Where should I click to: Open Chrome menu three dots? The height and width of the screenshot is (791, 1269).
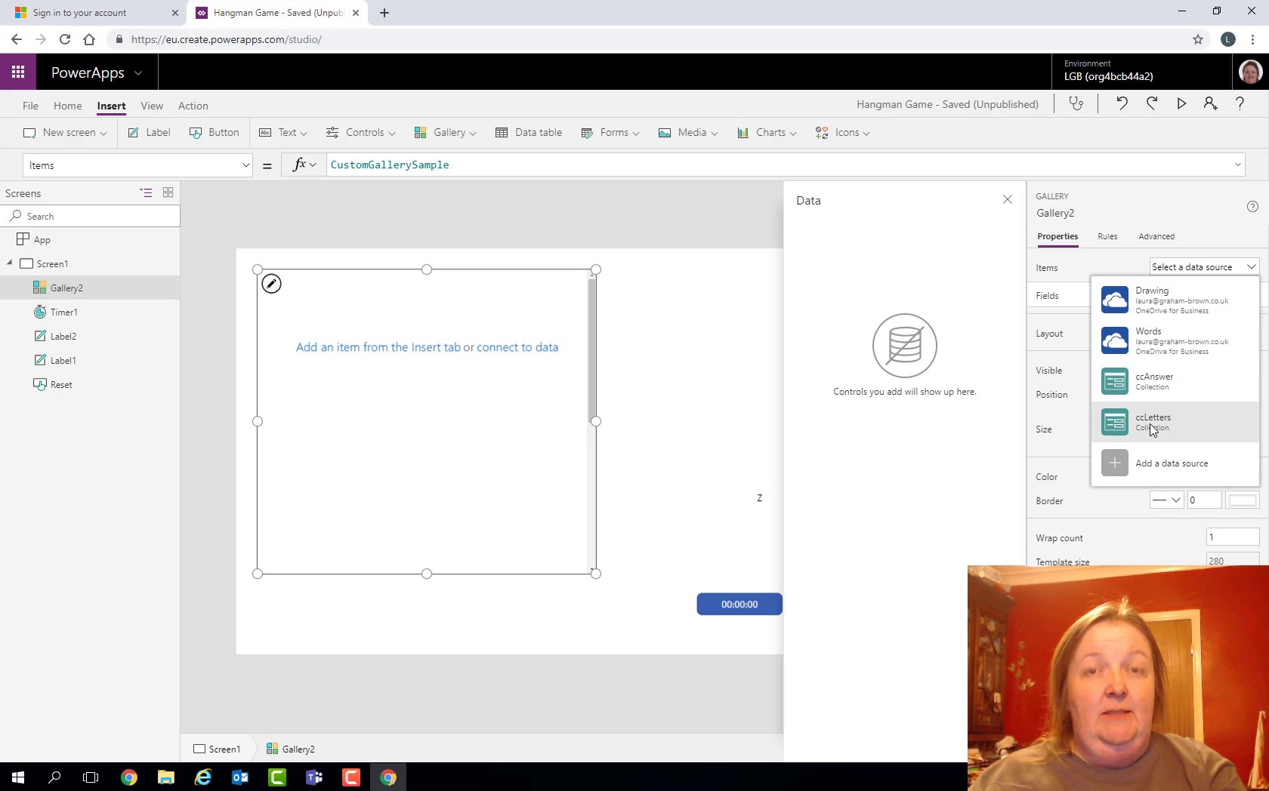[x=1252, y=39]
